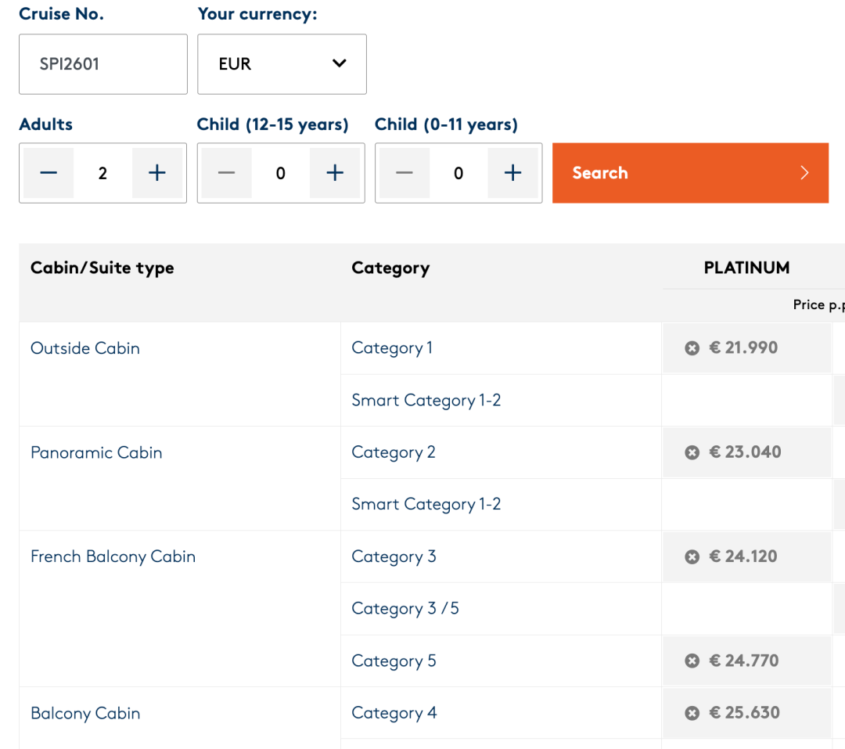Open the EUR currency dropdown
The height and width of the screenshot is (749, 845).
pos(282,64)
